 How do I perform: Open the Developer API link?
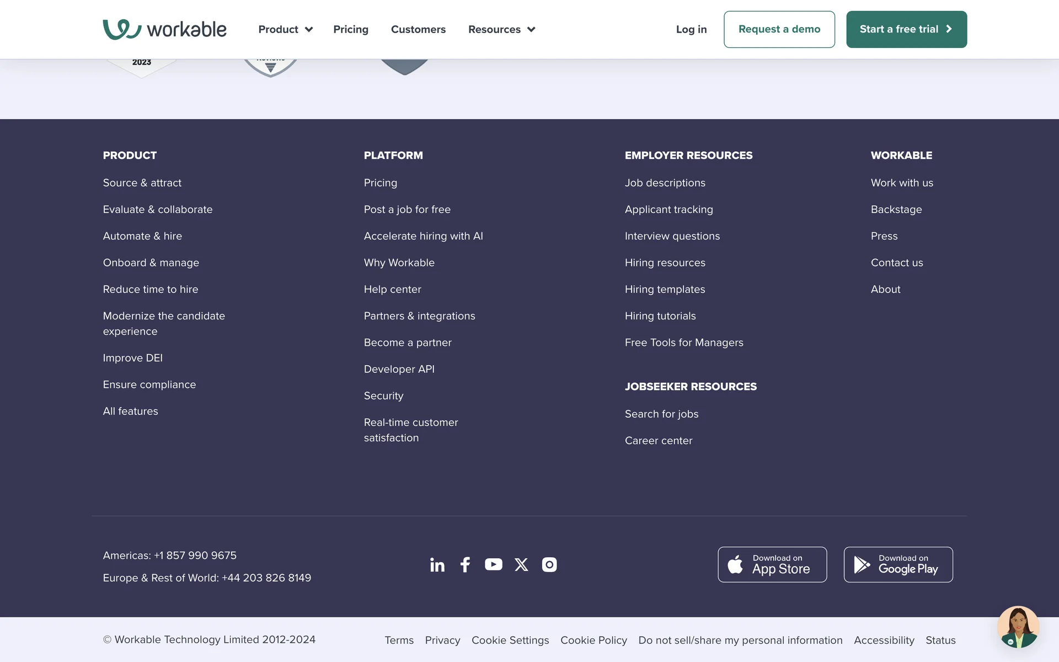coord(399,369)
